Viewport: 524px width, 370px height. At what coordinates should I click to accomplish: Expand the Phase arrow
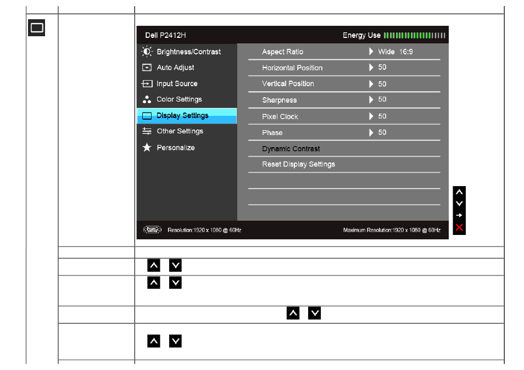point(371,132)
